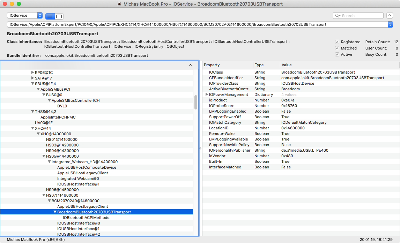Image resolution: width=400 pixels, height=243 pixels.
Task: Select the IOPersonalityPublisher property row
Action: (x=301, y=150)
